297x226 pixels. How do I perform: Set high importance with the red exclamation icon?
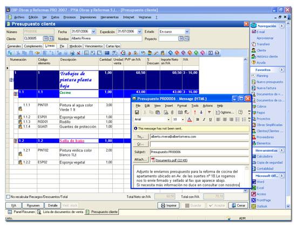195,112
